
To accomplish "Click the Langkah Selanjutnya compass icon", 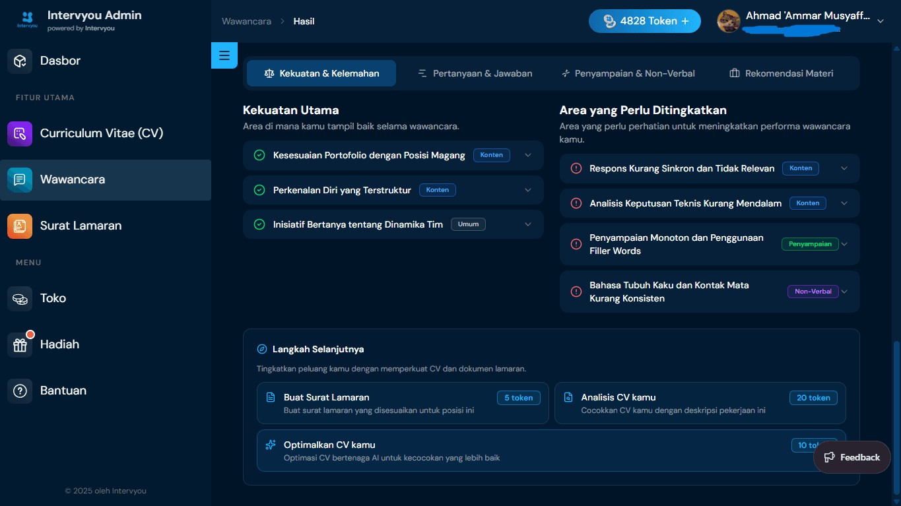I will [x=262, y=349].
